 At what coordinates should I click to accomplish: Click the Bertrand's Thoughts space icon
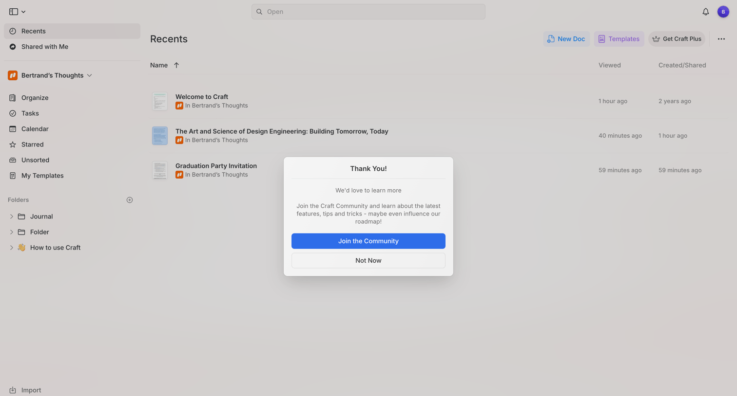[x=13, y=75]
